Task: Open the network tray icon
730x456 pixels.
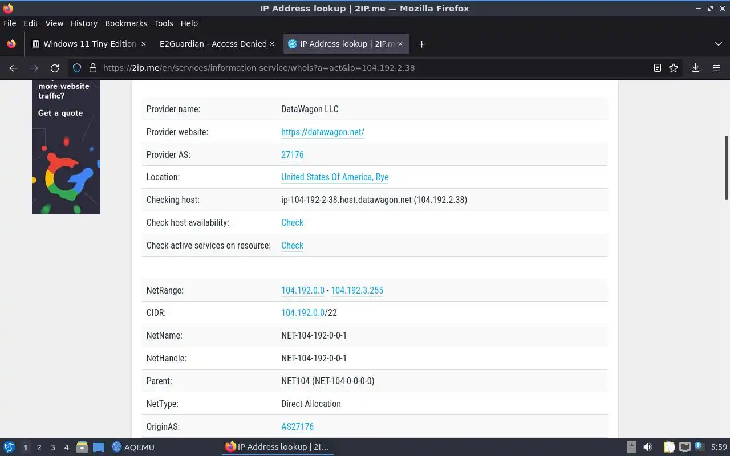Action: [685, 447]
